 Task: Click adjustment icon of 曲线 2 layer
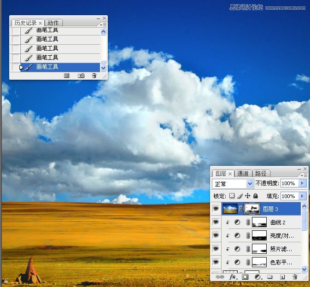point(237,222)
